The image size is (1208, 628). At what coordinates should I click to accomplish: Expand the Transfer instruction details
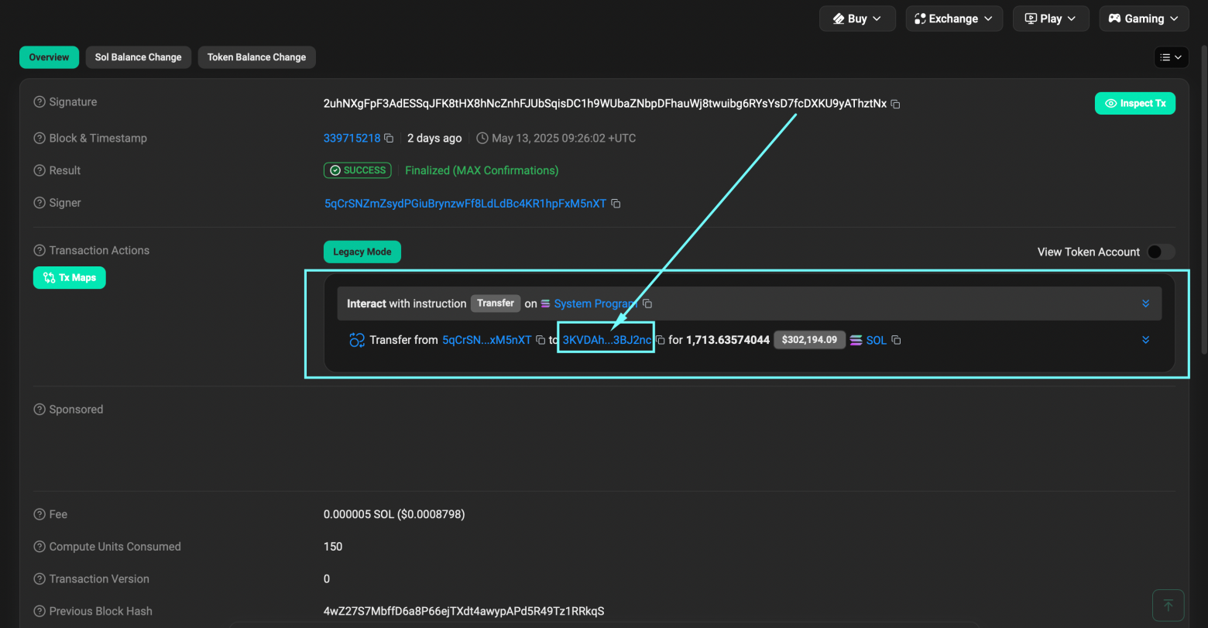point(1145,304)
